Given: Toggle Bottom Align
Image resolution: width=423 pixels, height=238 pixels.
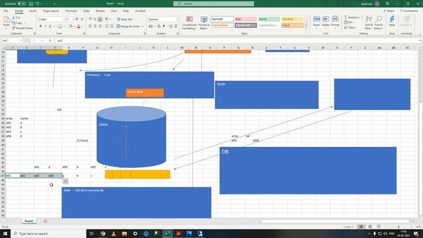Looking at the screenshot, I should click(100, 19).
